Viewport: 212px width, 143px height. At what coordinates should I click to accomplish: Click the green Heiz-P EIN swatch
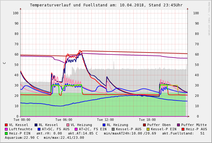6,133
